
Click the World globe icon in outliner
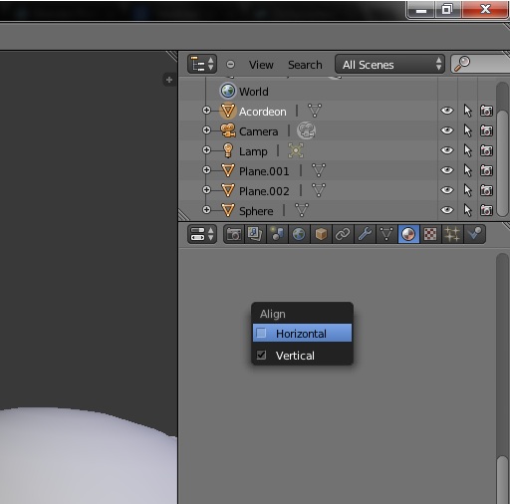[x=228, y=91]
